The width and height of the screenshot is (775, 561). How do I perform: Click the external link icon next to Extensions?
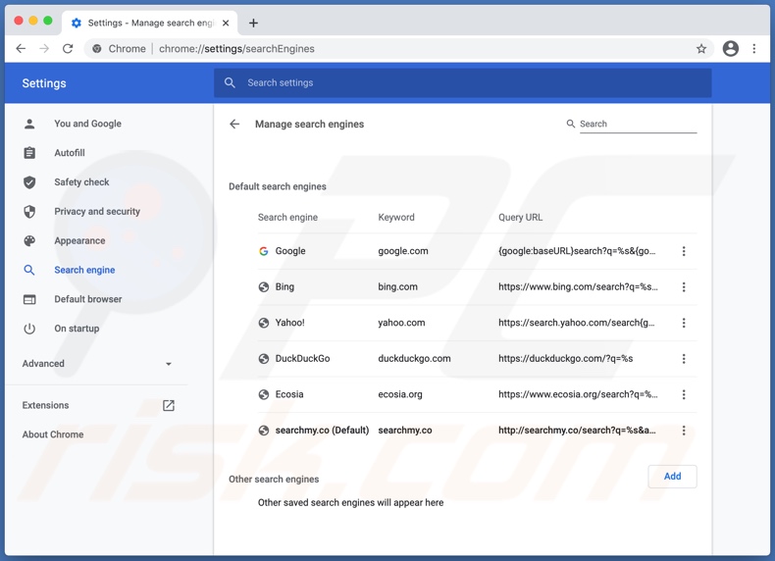169,405
